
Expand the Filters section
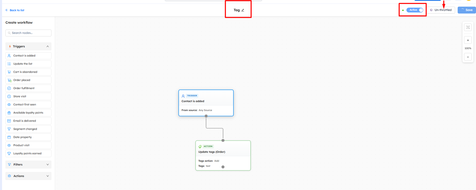[47, 165]
